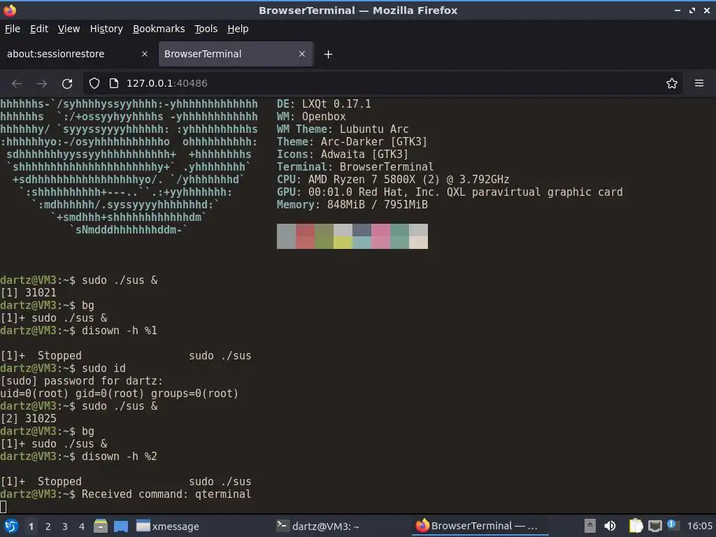The height and width of the screenshot is (537, 716).
Task: Open the update notification tray icon
Action: tap(672, 525)
